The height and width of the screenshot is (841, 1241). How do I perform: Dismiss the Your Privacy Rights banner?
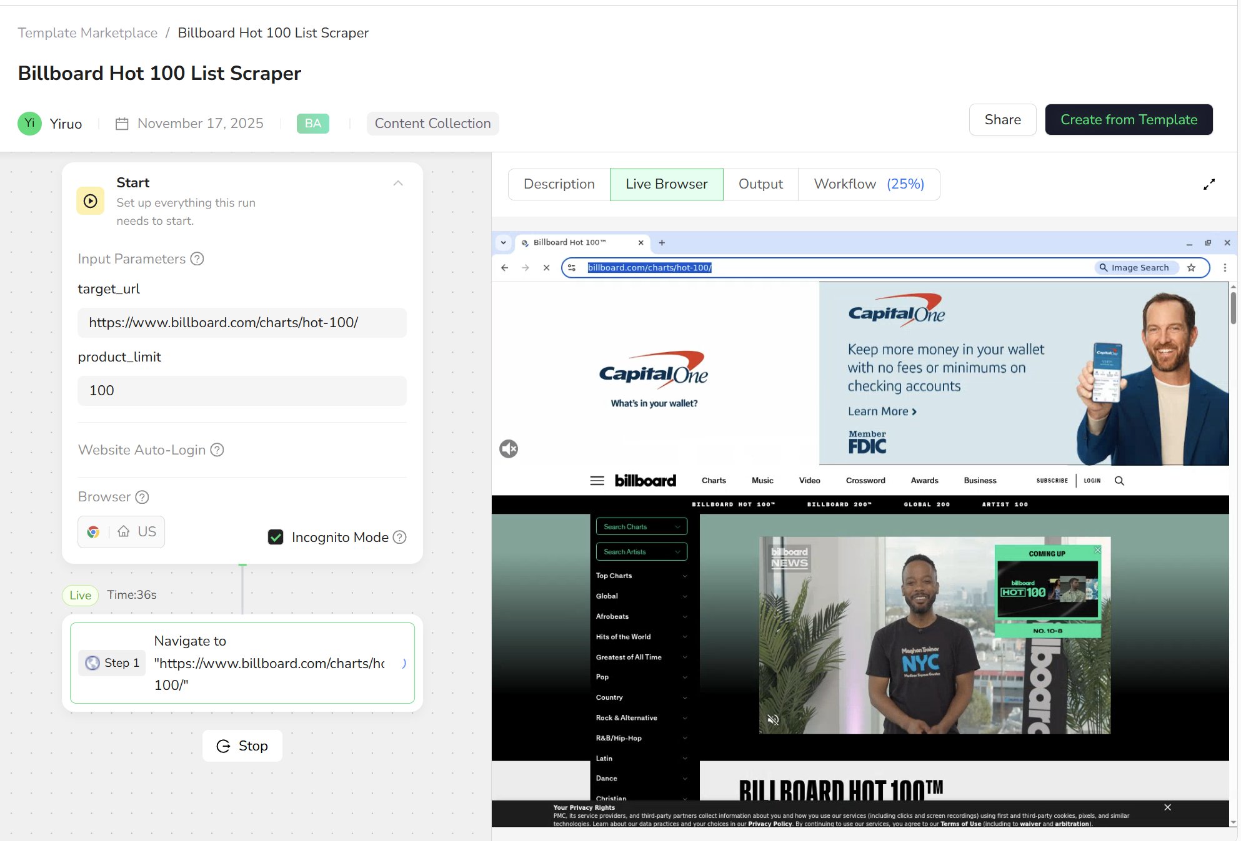1167,807
